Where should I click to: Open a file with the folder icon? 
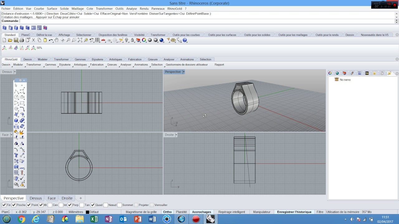10,40
